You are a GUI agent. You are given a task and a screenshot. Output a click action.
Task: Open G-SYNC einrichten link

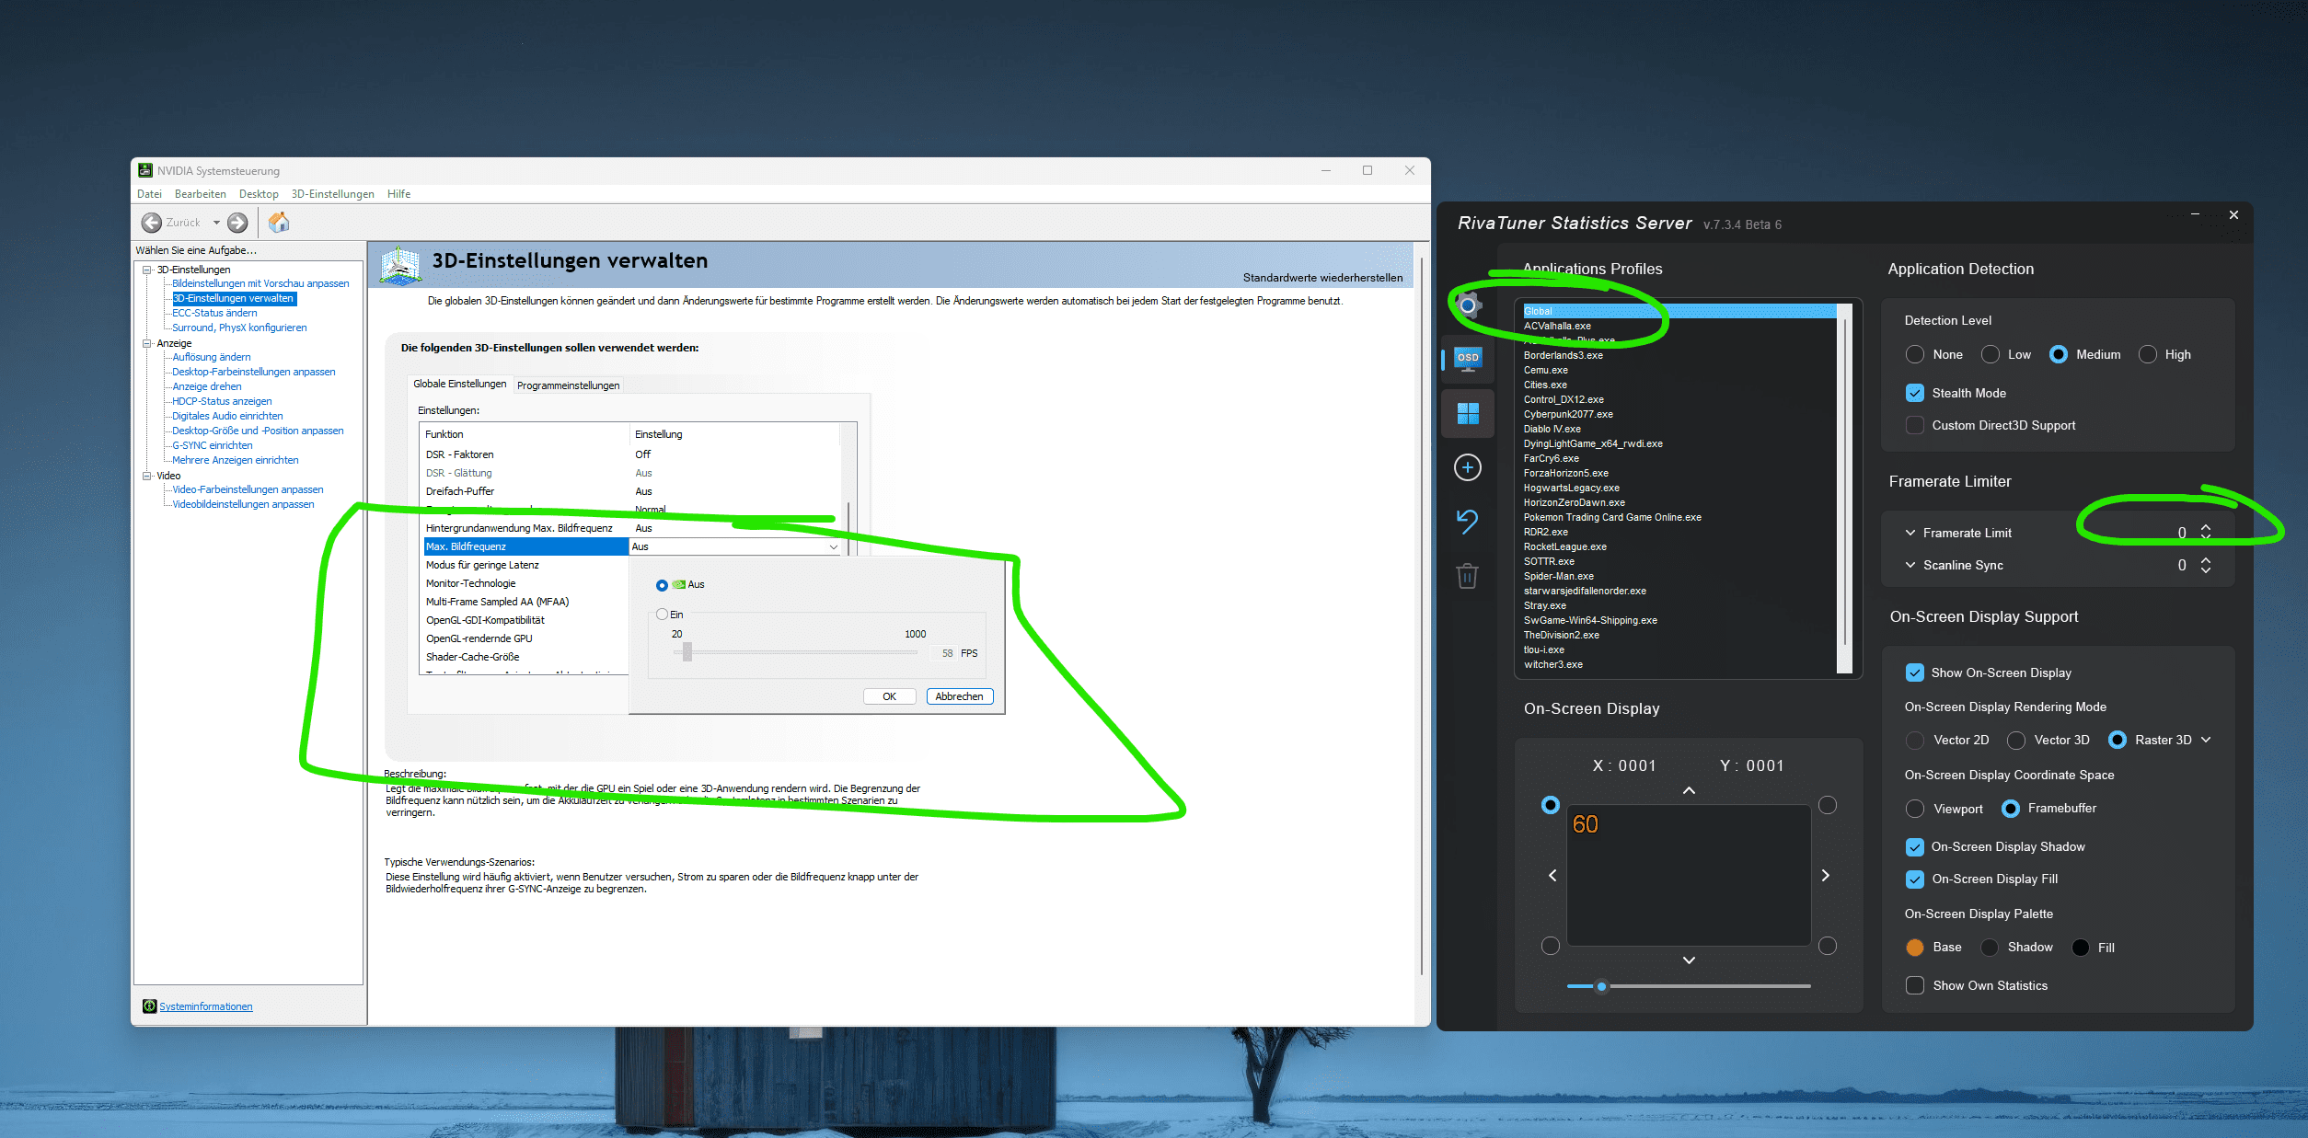pos(213,445)
